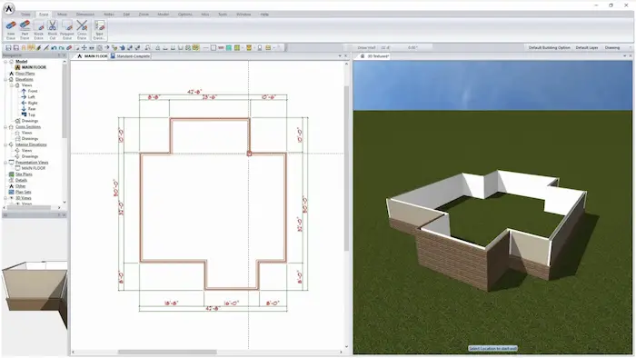
Task: Open the Floor Plans link
Action: [x=25, y=74]
